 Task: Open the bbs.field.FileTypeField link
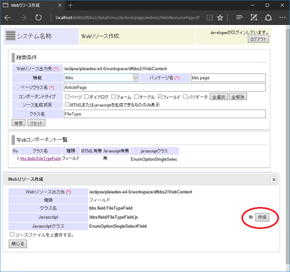point(41,158)
